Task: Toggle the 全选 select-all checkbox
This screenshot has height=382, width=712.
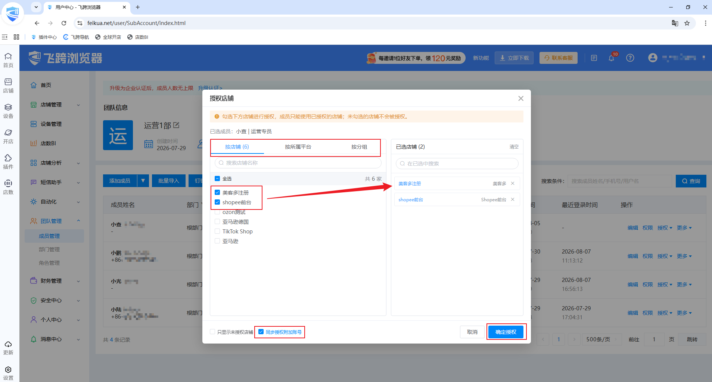Action: pyautogui.click(x=217, y=178)
